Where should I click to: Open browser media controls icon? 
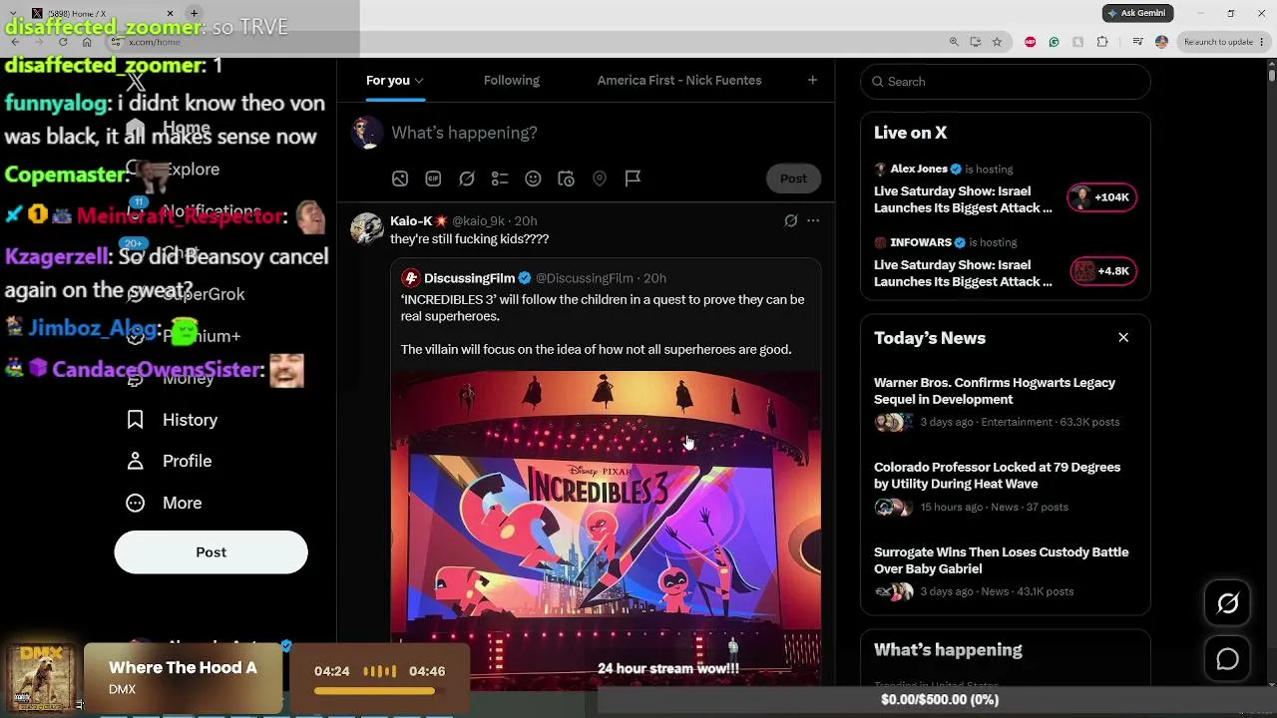click(1137, 42)
